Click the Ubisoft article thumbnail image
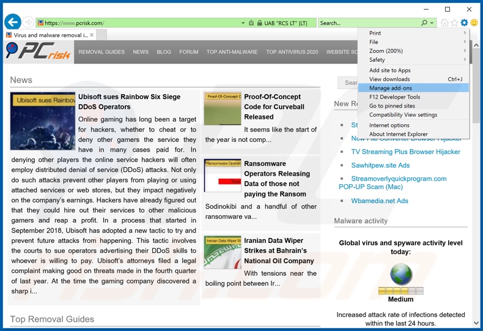The image size is (483, 331). [x=43, y=121]
